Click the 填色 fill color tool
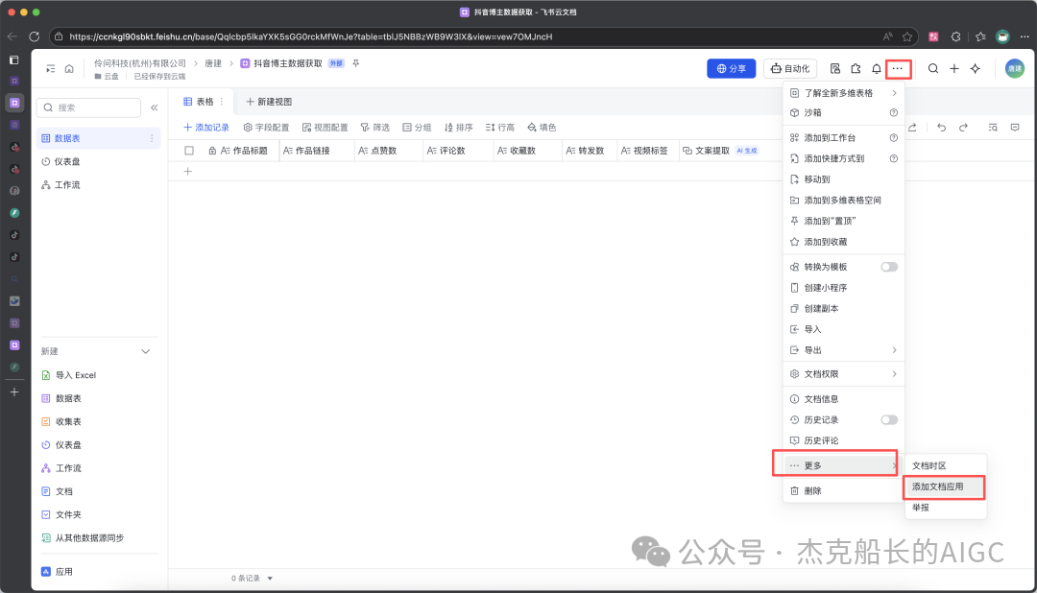 (542, 128)
